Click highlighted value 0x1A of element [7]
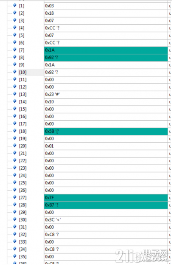172x265 pixels. point(106,50)
